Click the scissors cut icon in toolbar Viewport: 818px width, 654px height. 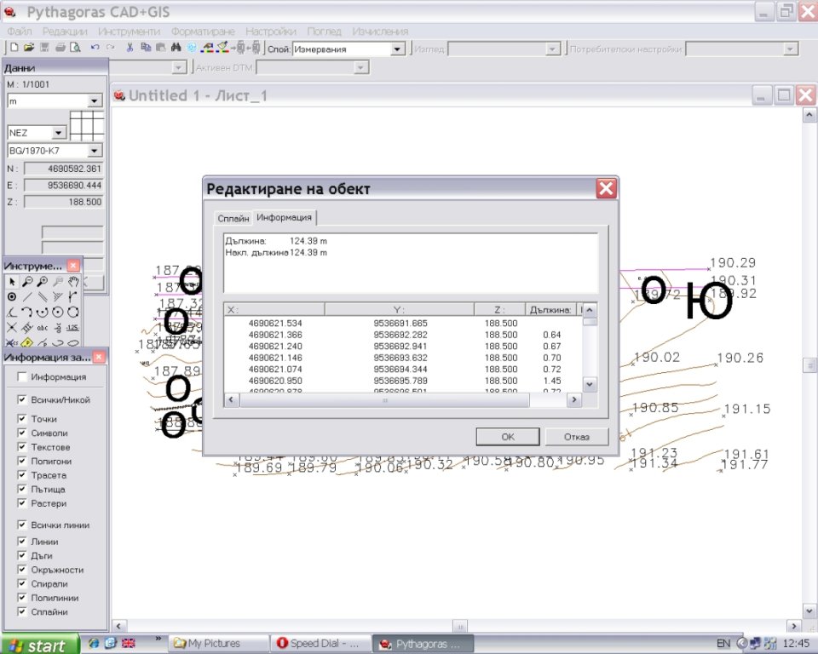[130, 49]
